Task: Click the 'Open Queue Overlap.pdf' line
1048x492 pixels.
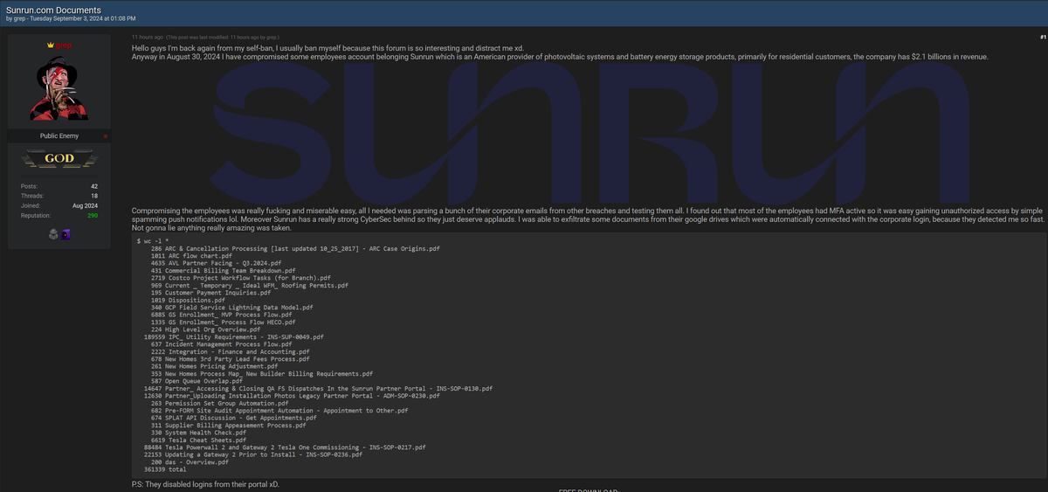Action: pos(197,381)
